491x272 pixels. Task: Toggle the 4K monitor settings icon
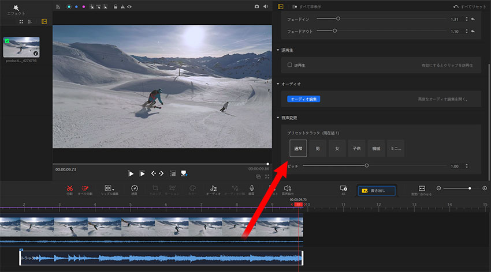pyautogui.click(x=343, y=190)
